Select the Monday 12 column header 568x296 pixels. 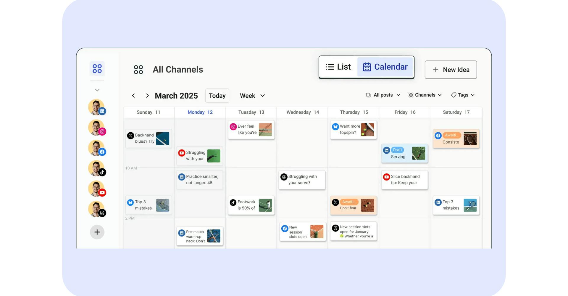coord(200,112)
